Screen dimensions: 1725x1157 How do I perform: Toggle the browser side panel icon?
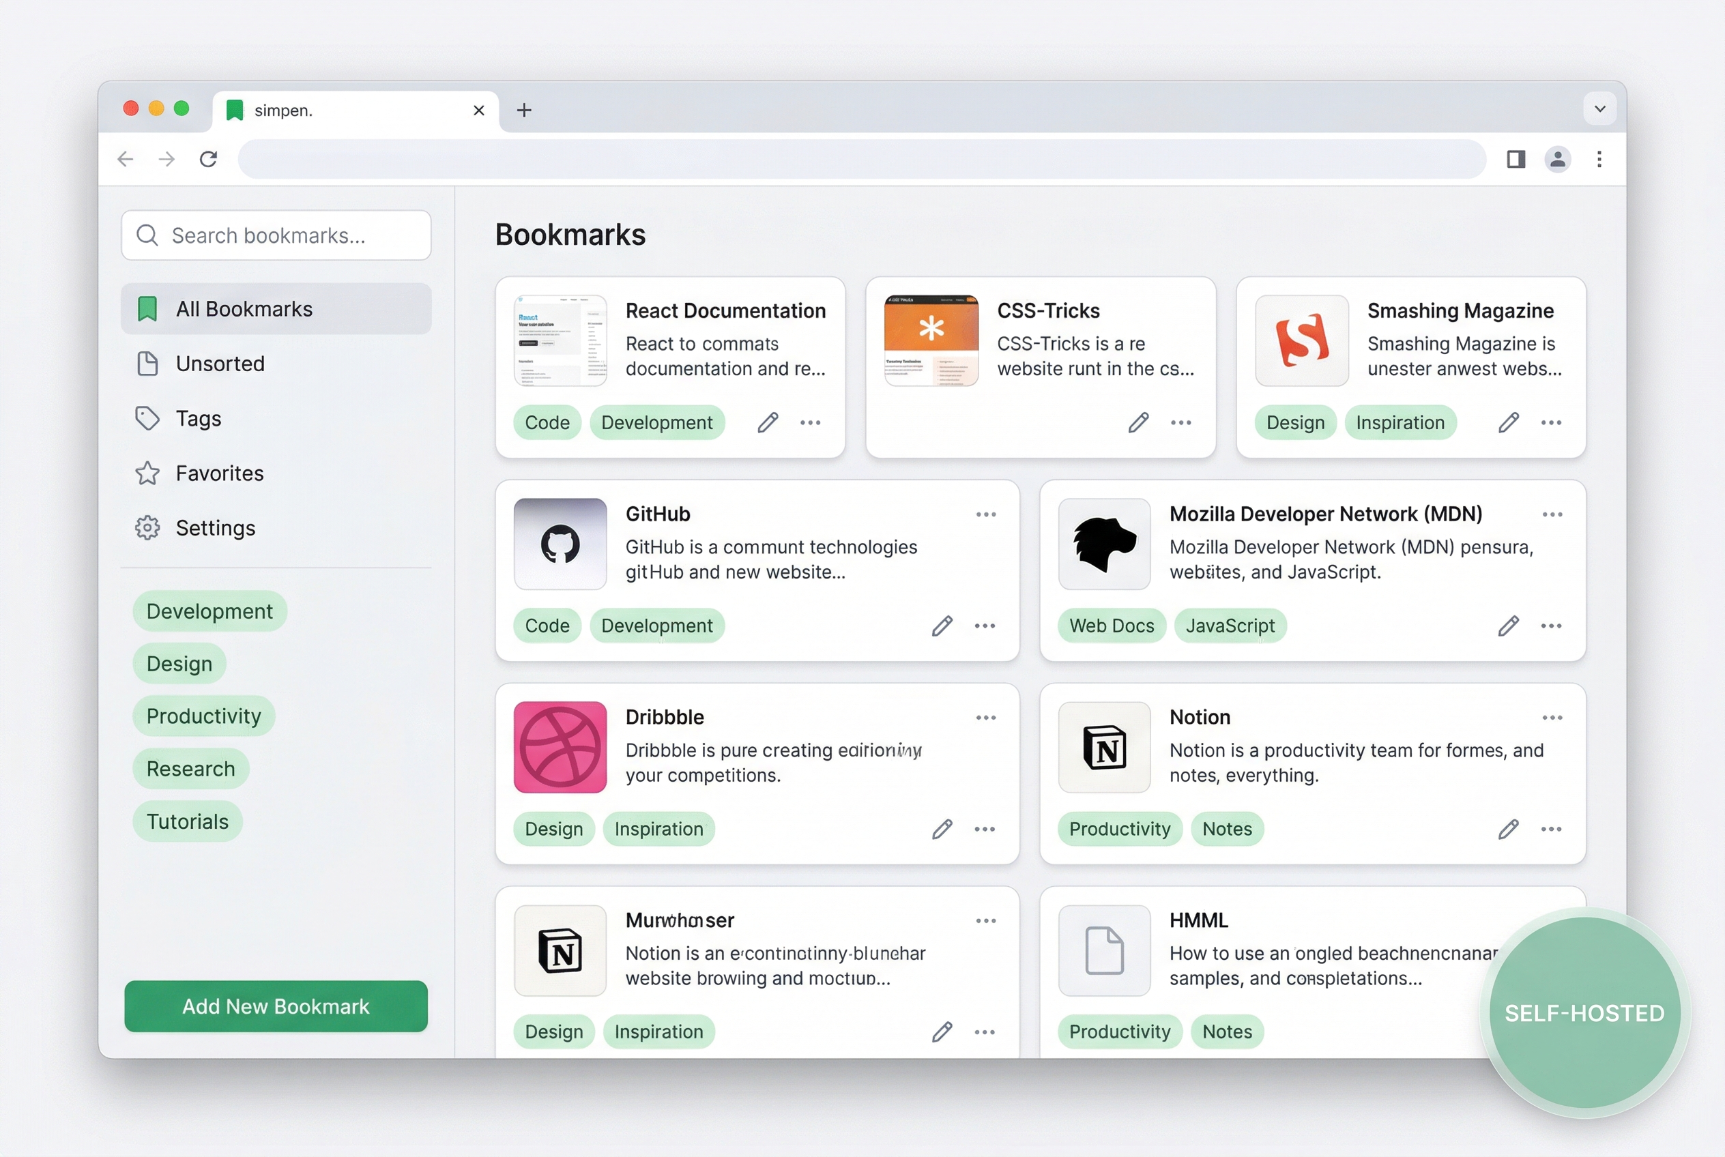click(1516, 159)
